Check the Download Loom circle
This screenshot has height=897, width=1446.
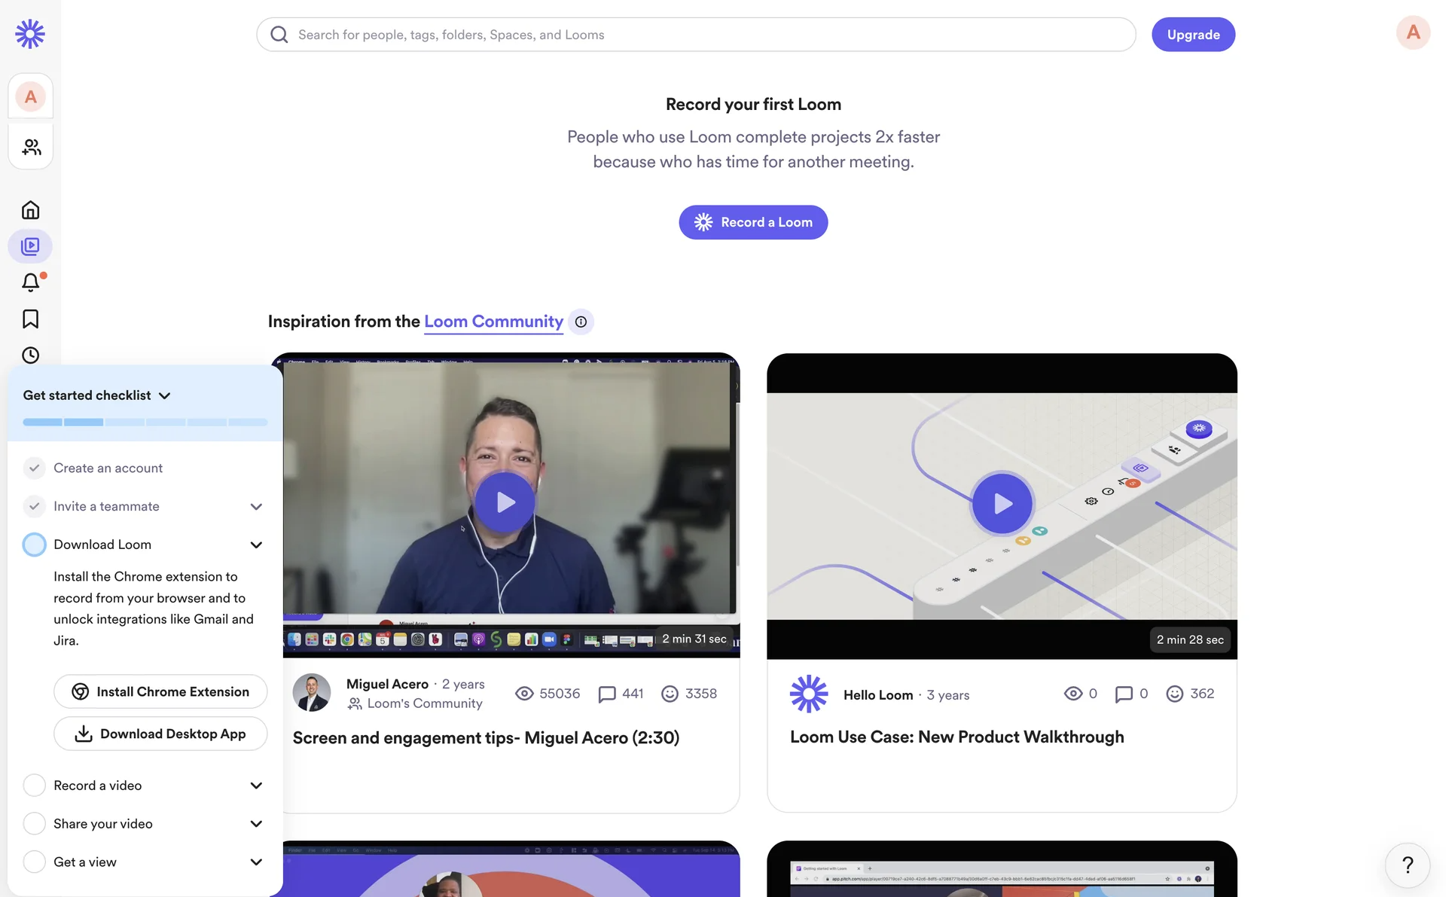[34, 545]
